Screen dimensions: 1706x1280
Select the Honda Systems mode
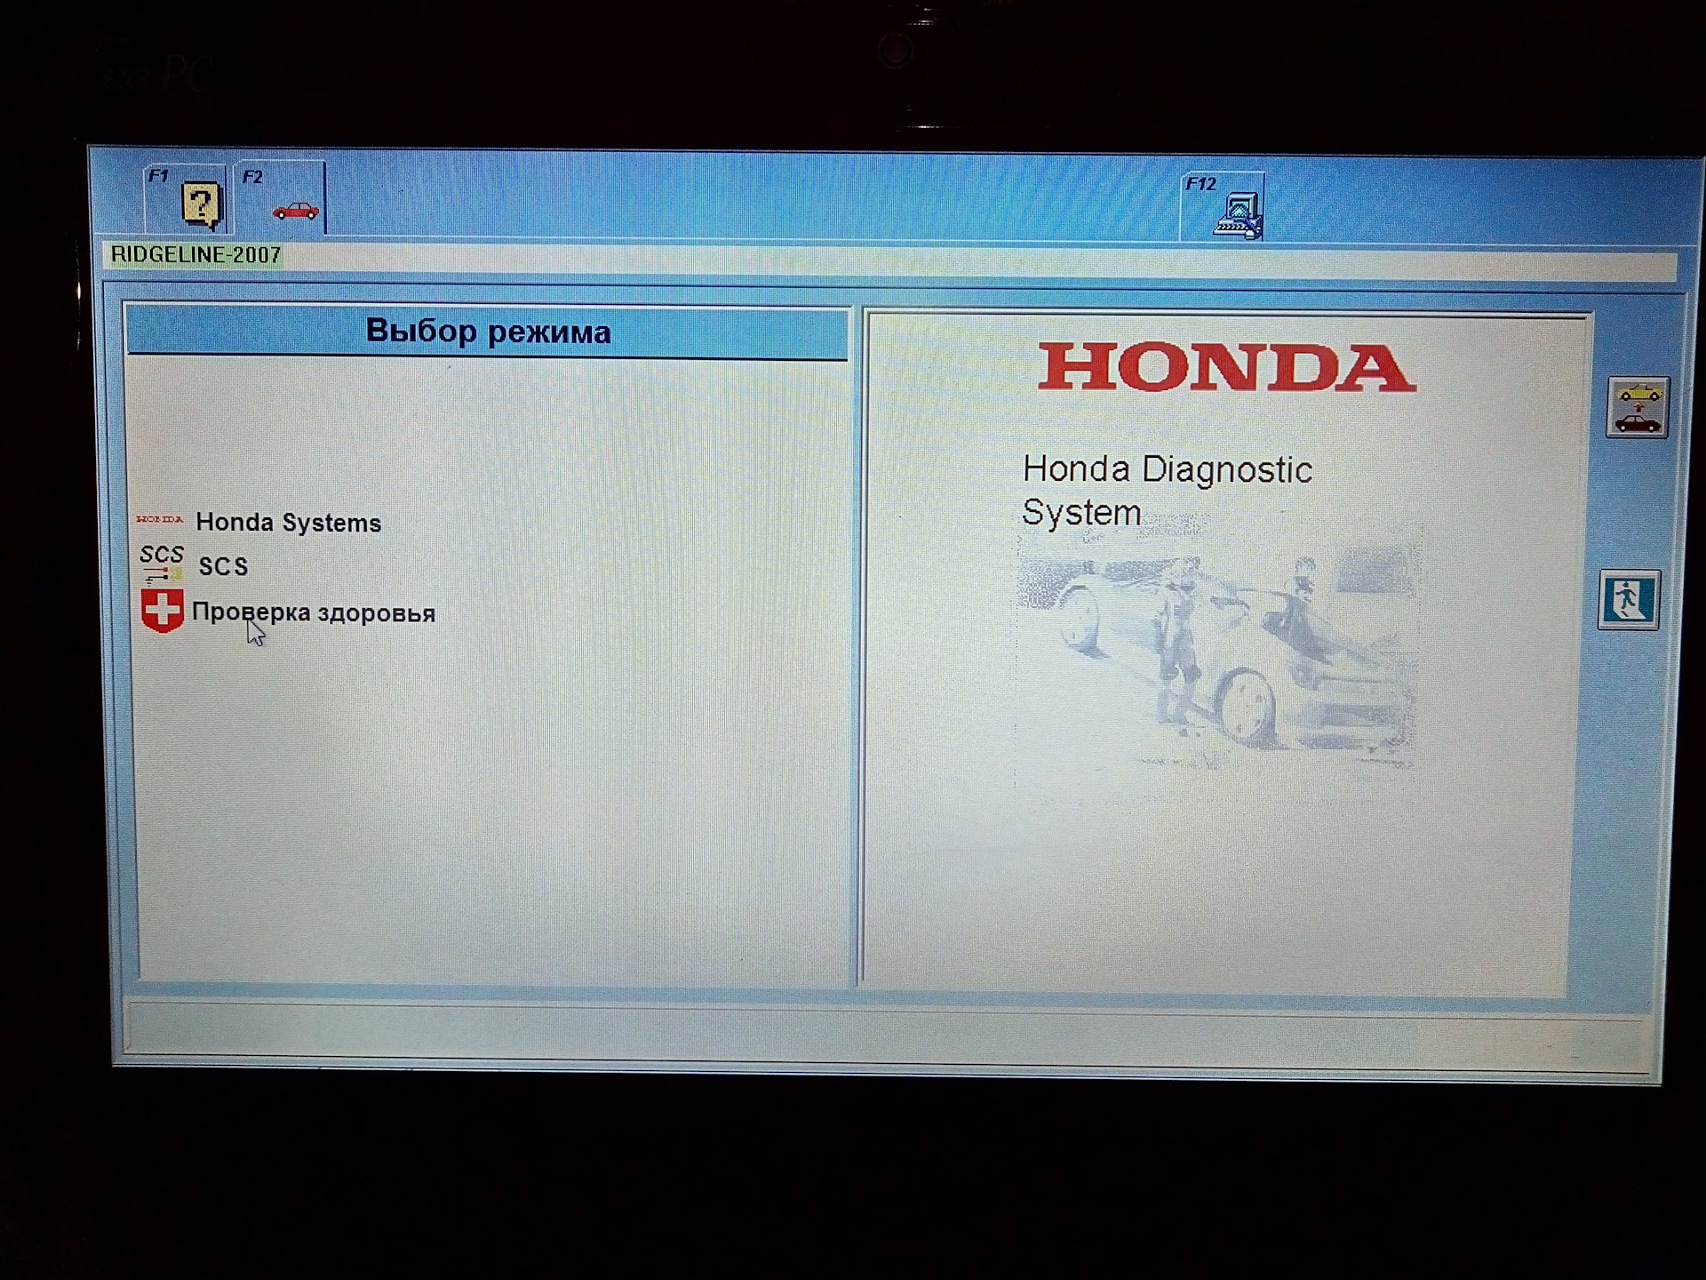pos(288,522)
